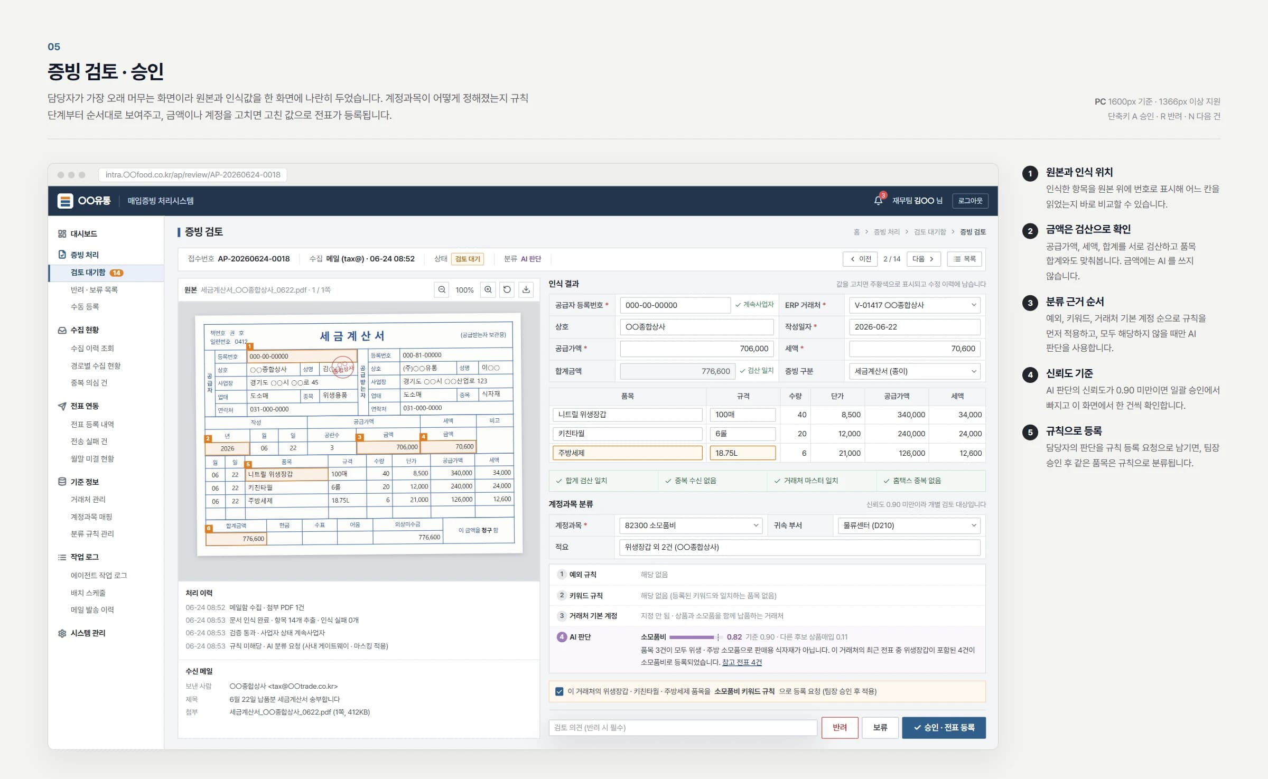Click the 증빙 처리 breadcrumb link
Viewport: 1268px width, 779px height.
(x=887, y=232)
